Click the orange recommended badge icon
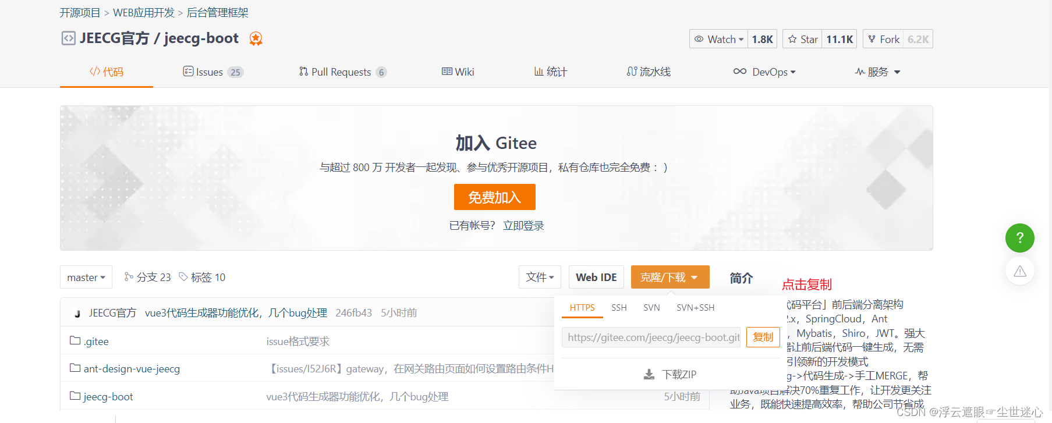This screenshot has height=423, width=1052. pyautogui.click(x=256, y=38)
